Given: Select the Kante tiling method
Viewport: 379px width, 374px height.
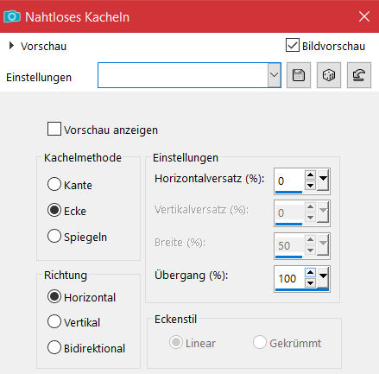Looking at the screenshot, I should pos(54,184).
